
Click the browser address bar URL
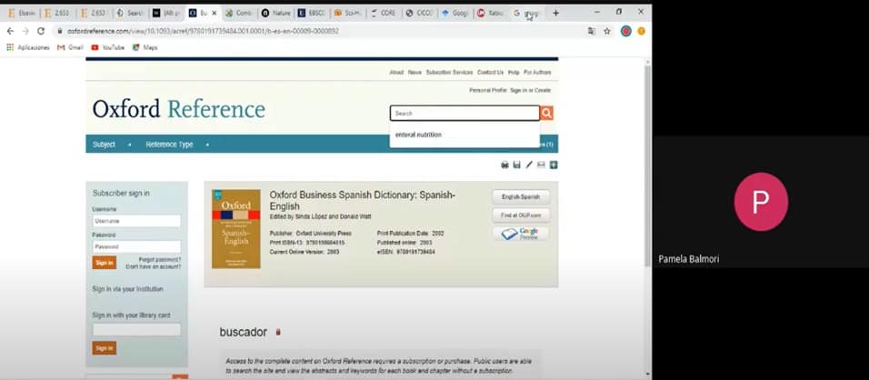tap(203, 31)
